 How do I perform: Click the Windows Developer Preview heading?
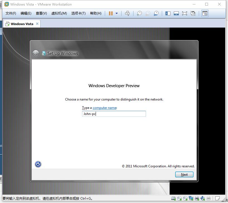[x=114, y=85]
